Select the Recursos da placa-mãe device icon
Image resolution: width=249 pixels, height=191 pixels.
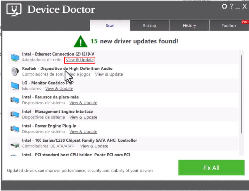pyautogui.click(x=15, y=100)
